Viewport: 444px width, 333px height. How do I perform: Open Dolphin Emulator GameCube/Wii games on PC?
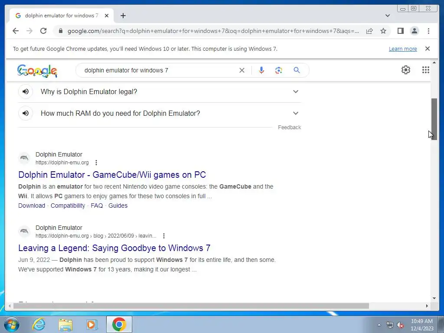112,175
